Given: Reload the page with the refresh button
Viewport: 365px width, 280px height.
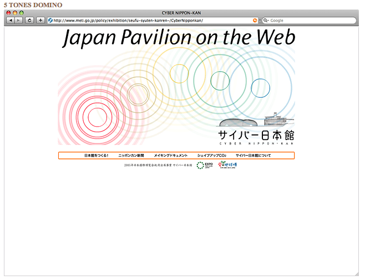Looking at the screenshot, I should coord(29,21).
